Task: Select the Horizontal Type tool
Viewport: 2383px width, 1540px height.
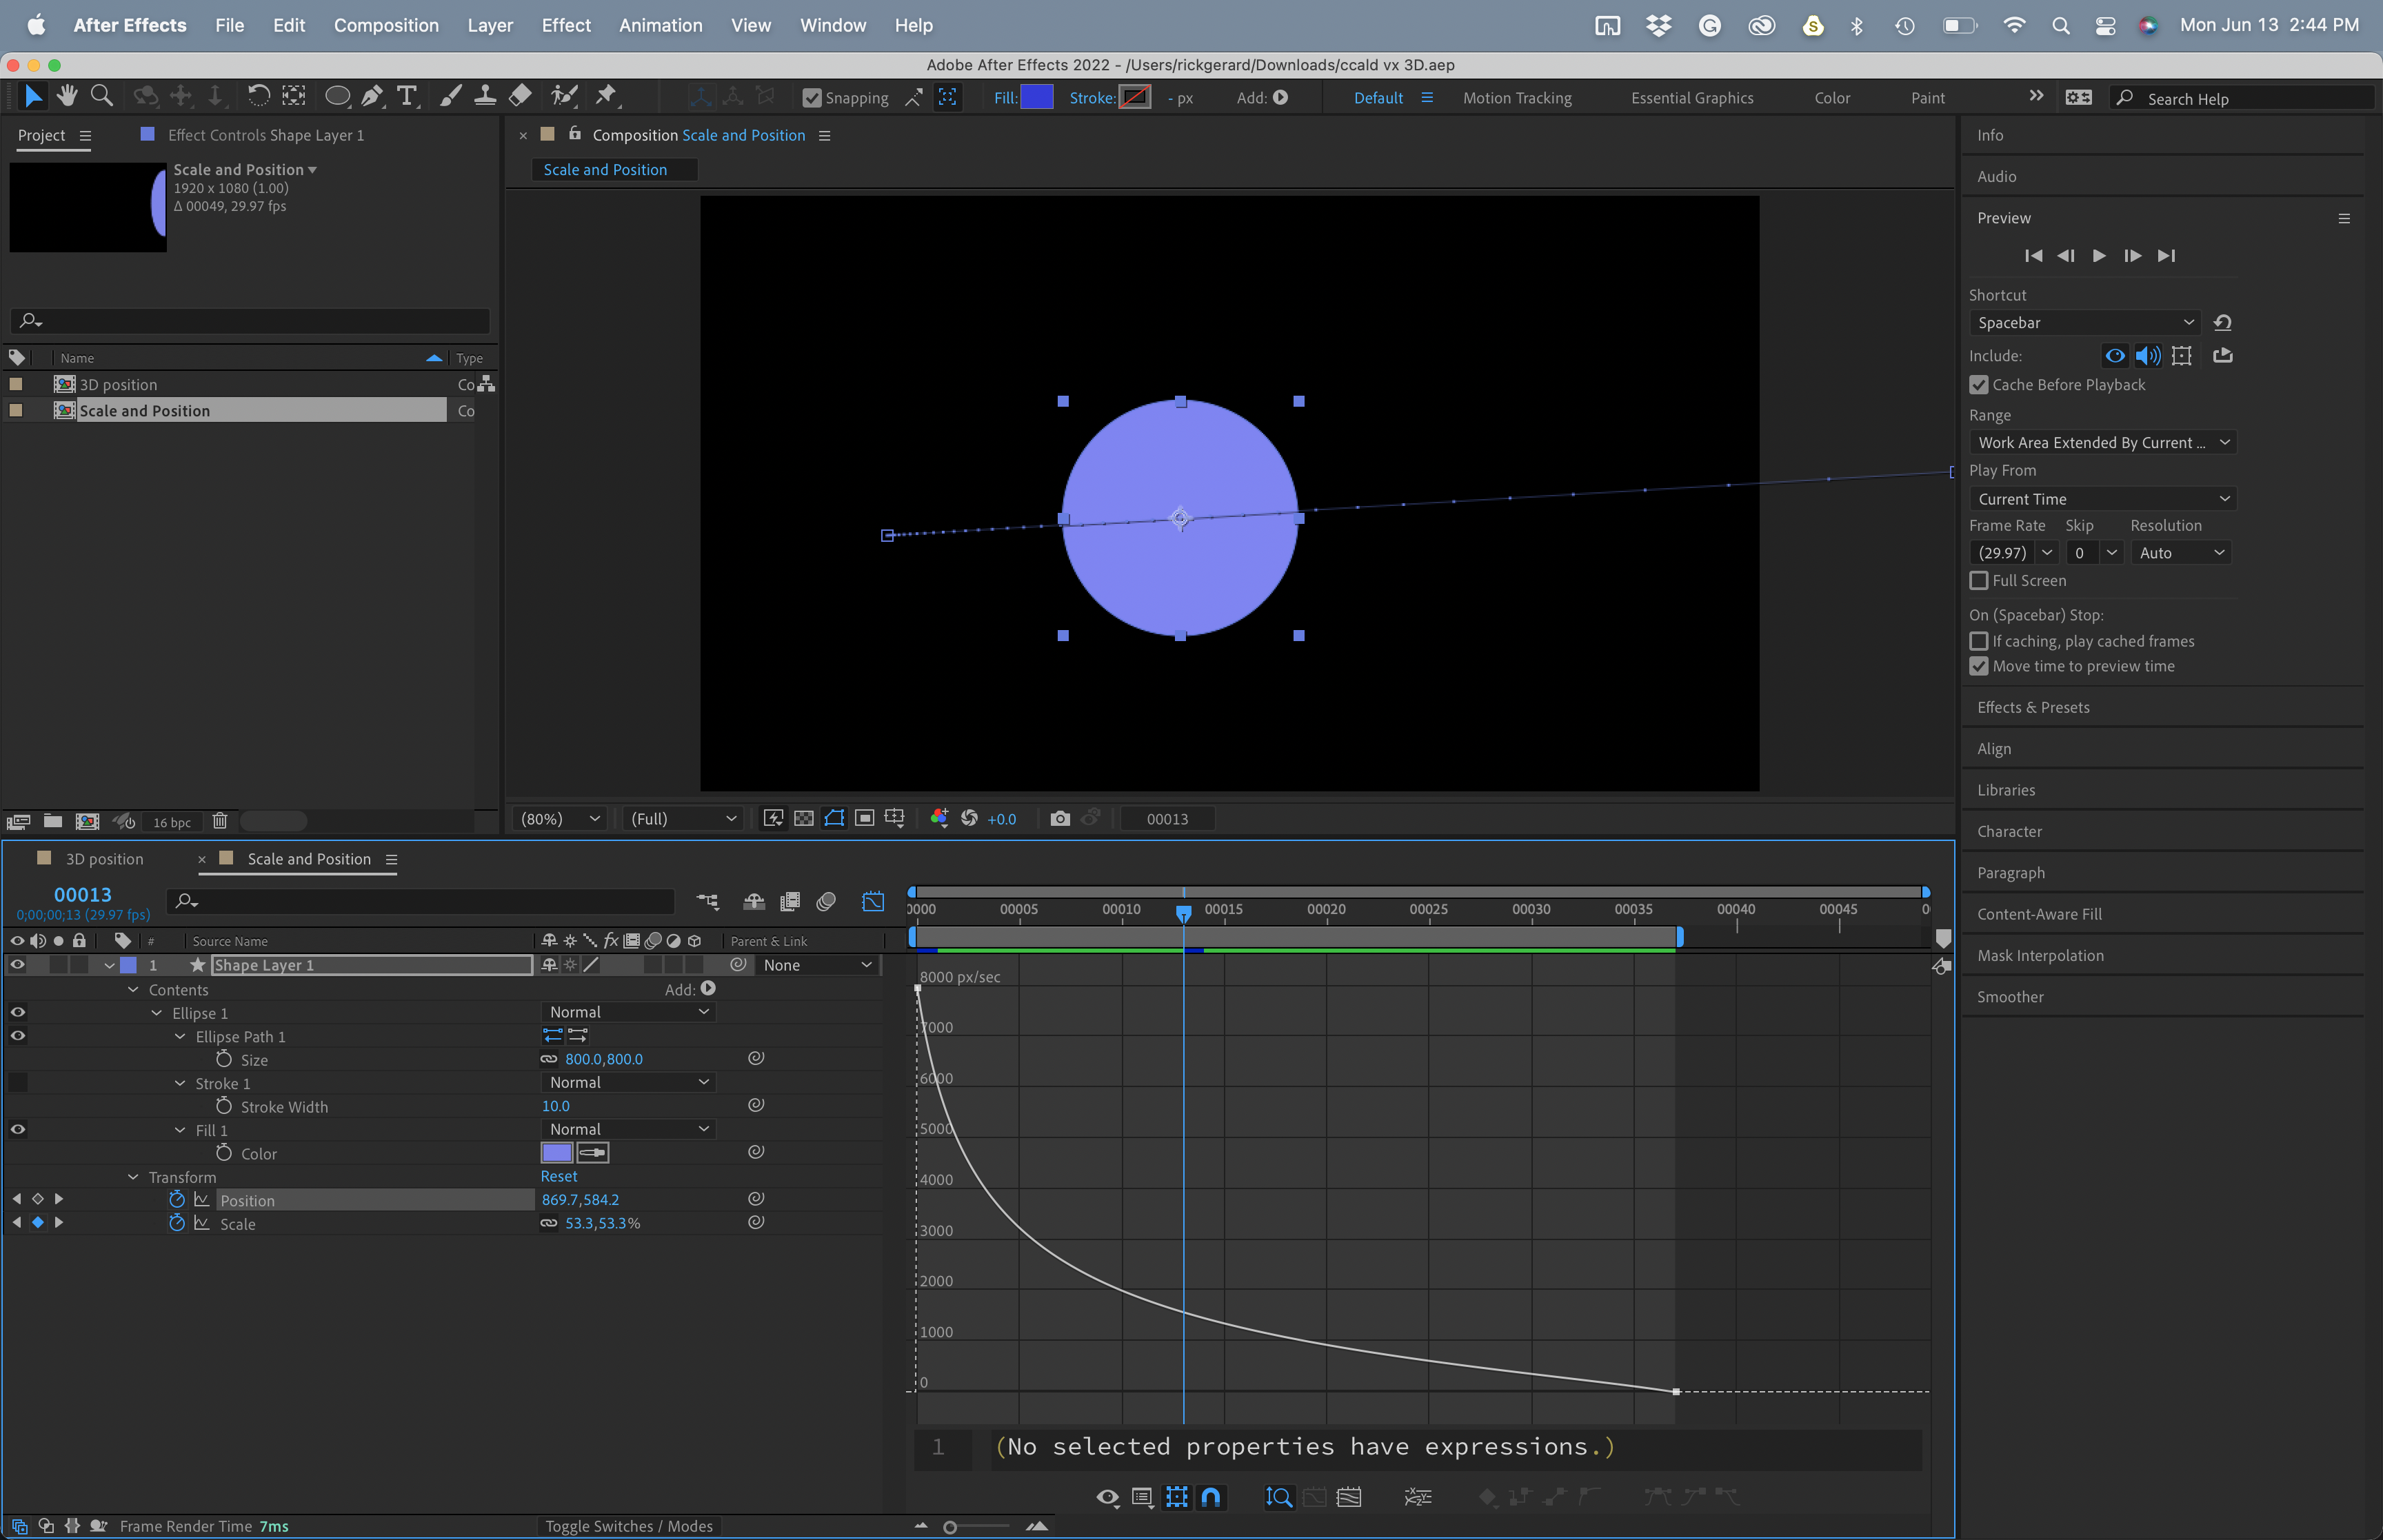Action: (406, 95)
